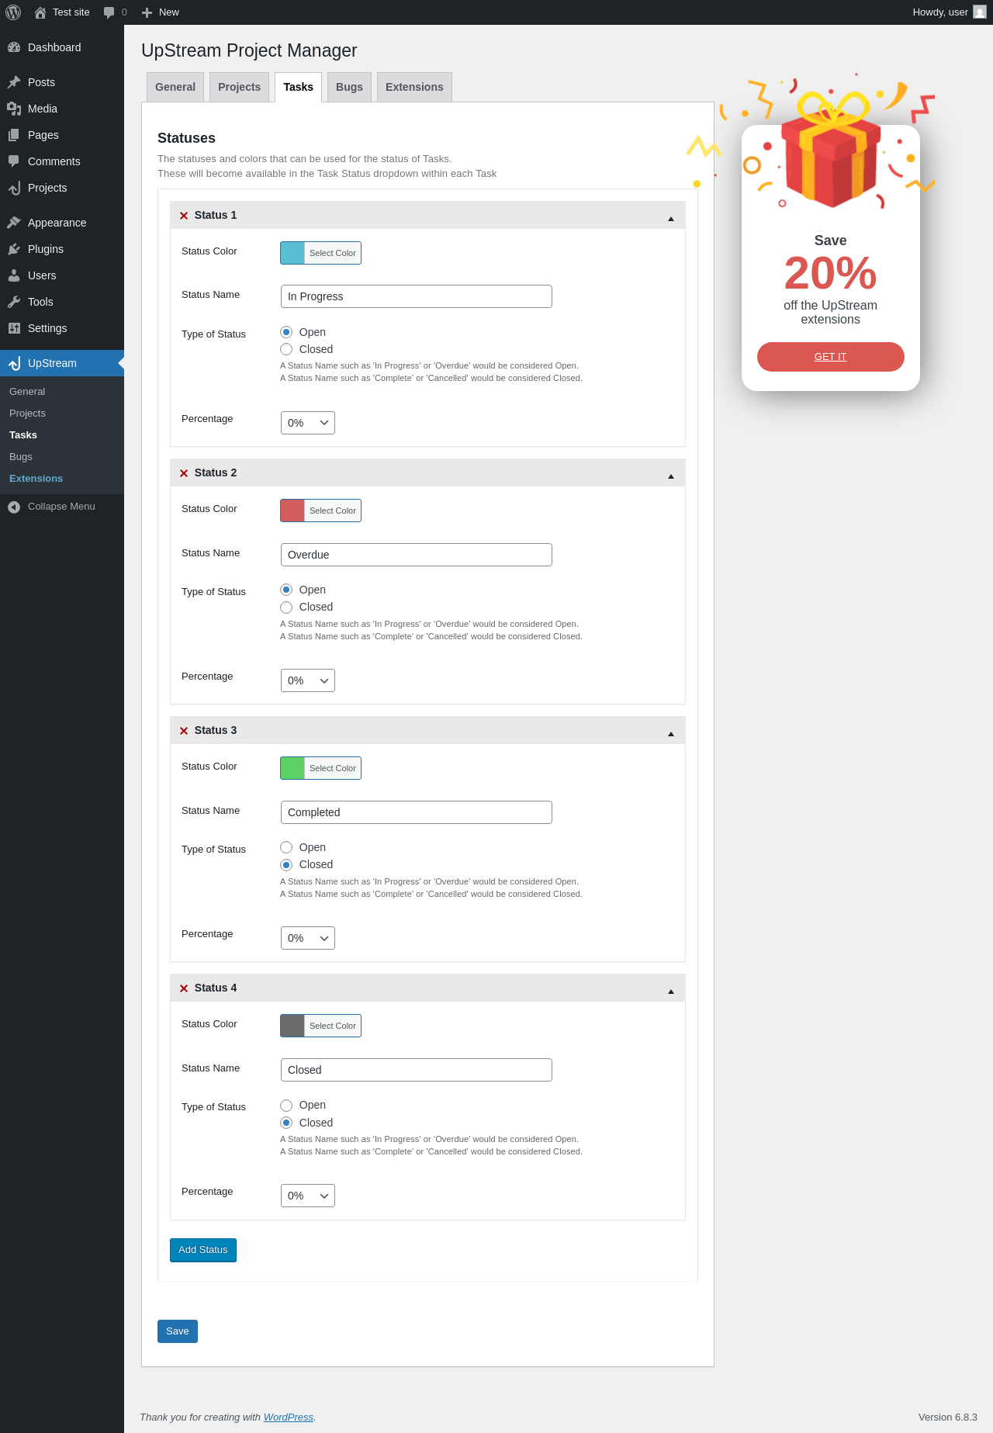Open Status 3 Percentage dropdown
Screen dimensions: 993x1433
[x=308, y=938]
